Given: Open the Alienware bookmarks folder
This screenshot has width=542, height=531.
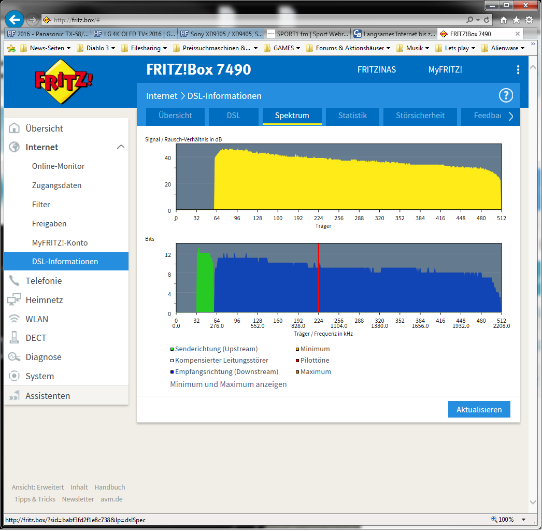Looking at the screenshot, I should click(x=503, y=48).
